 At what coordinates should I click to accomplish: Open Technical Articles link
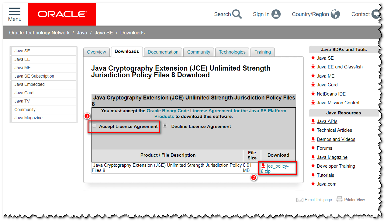[334, 130]
